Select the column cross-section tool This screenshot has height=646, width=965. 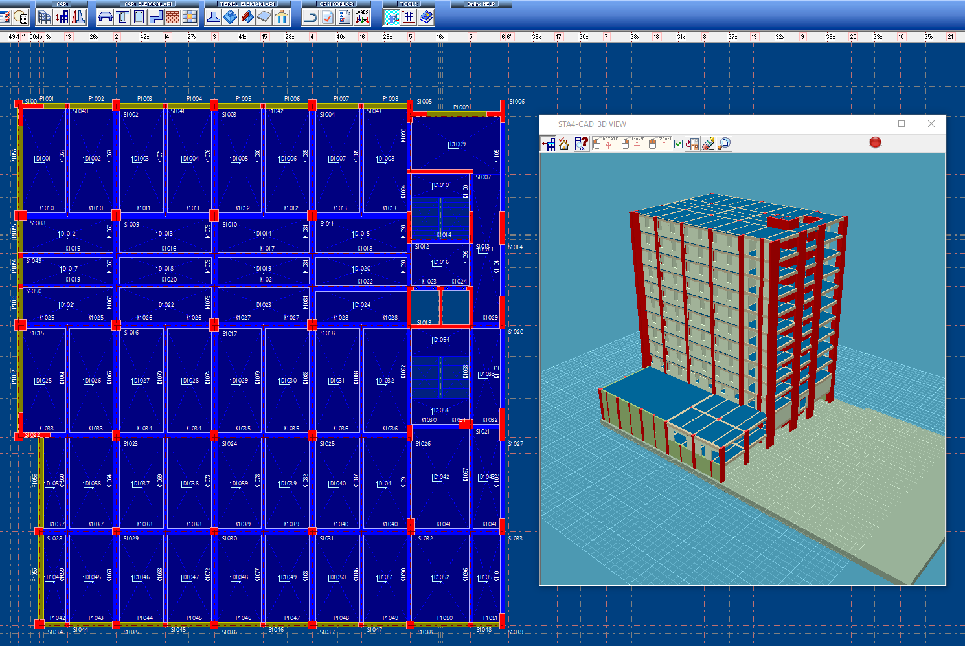click(139, 17)
